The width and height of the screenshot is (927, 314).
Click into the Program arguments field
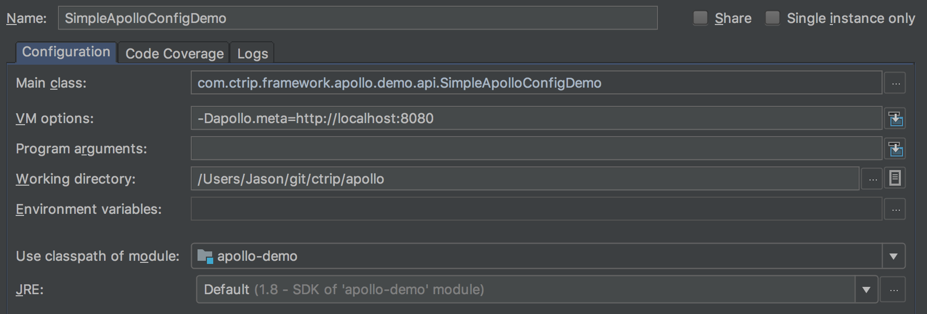pos(537,149)
